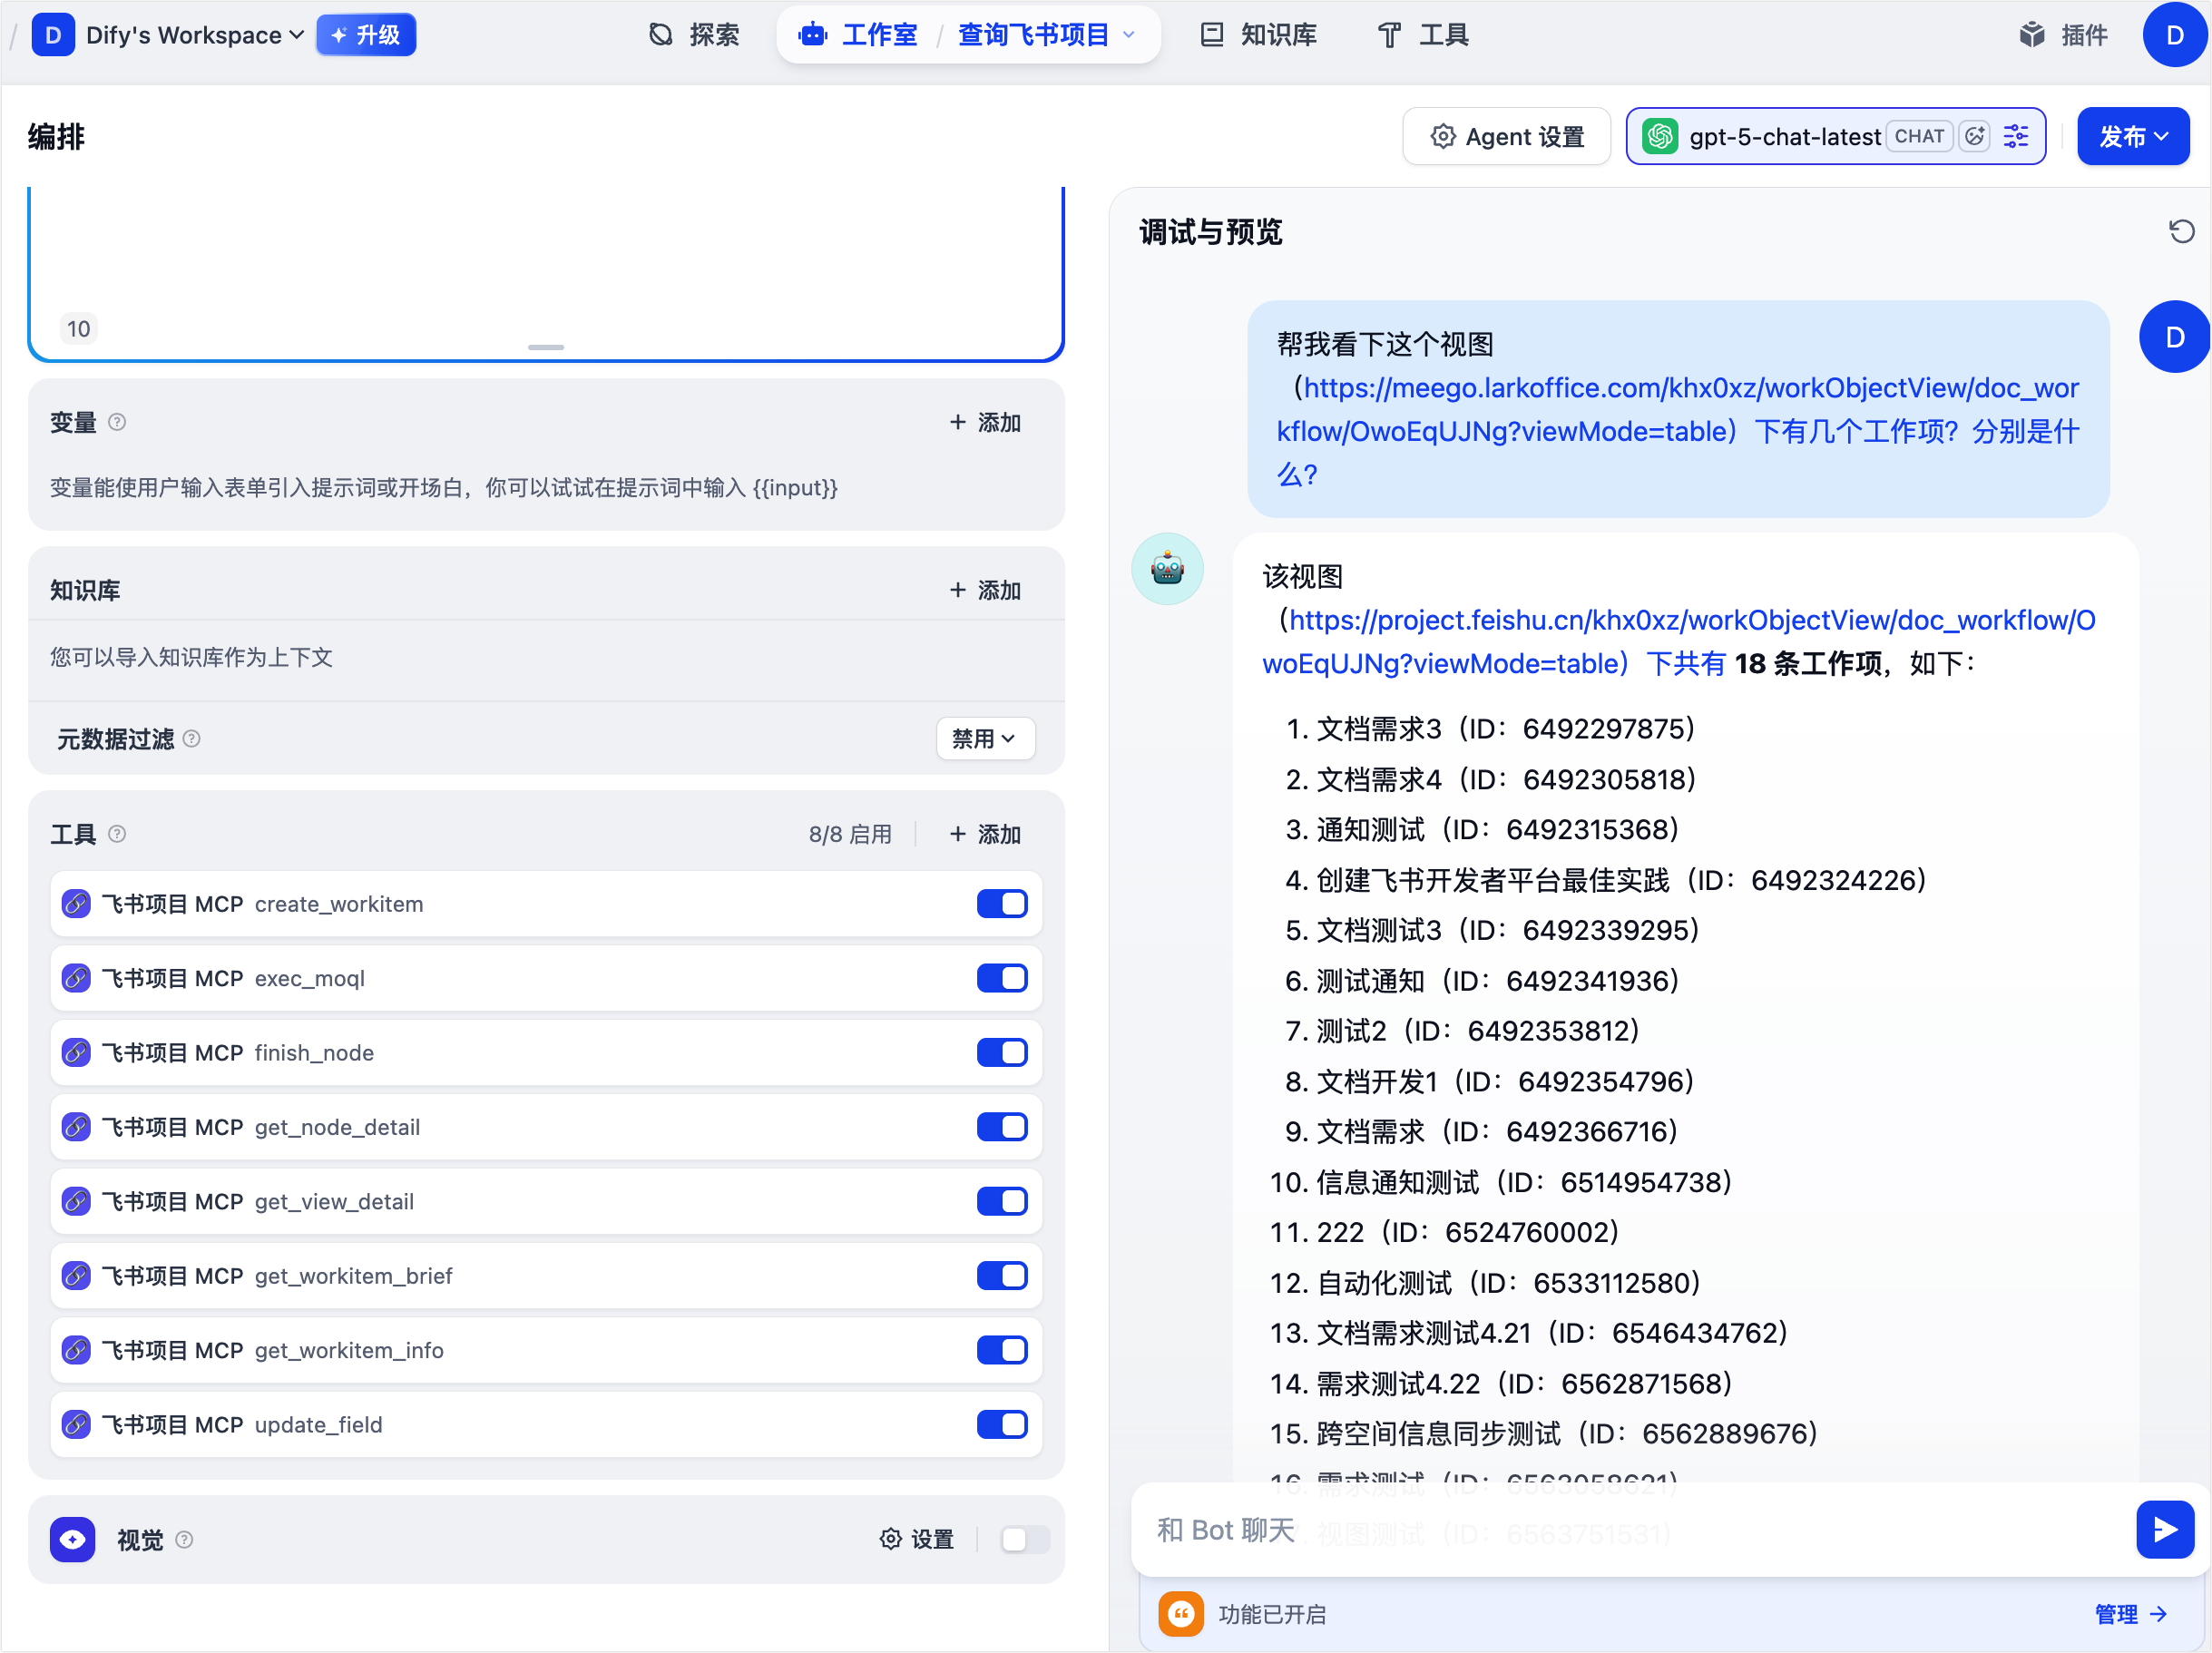Open the gpt-5-chat-latest model selector
This screenshot has height=1653, width=2212.
click(1835, 136)
